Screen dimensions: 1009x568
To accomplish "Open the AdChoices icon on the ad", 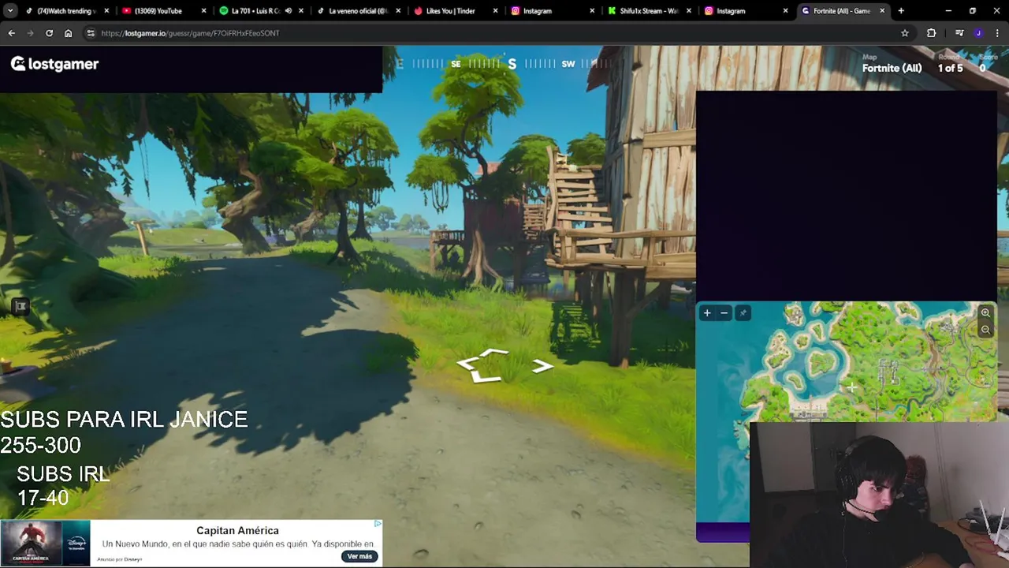I will point(378,524).
